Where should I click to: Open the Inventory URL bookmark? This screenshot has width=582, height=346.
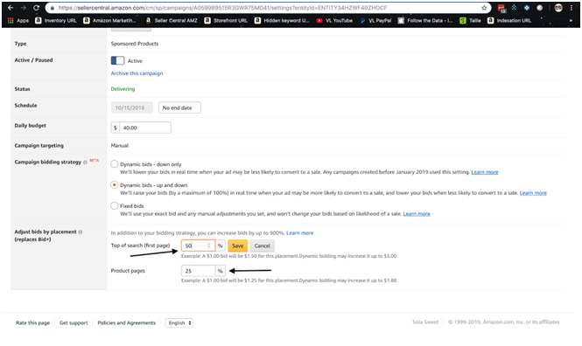click(56, 20)
